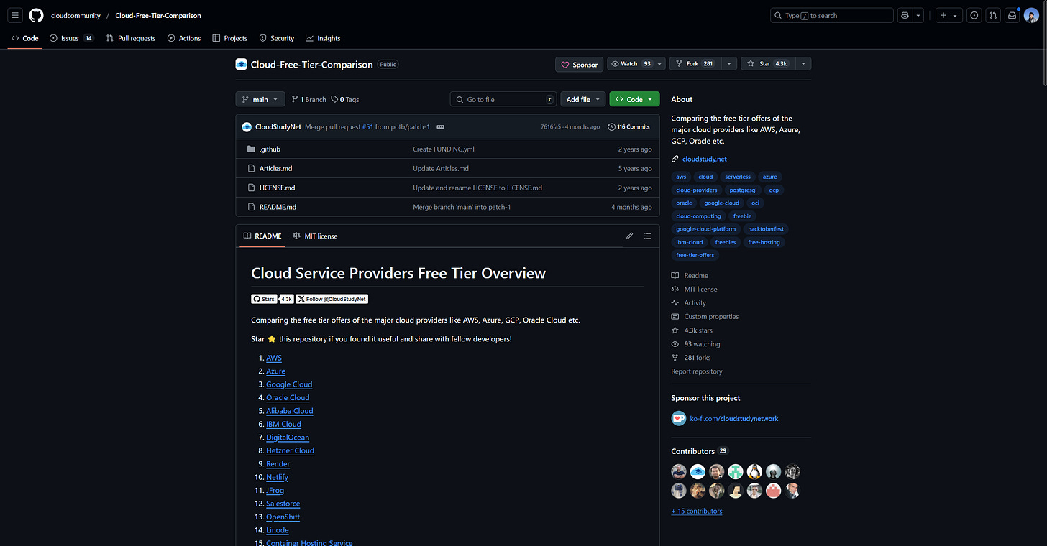Click the serverless topic tag

(738, 177)
